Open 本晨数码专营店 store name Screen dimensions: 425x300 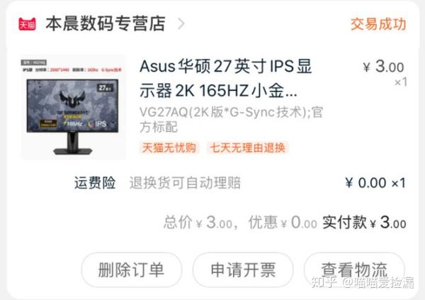106,23
